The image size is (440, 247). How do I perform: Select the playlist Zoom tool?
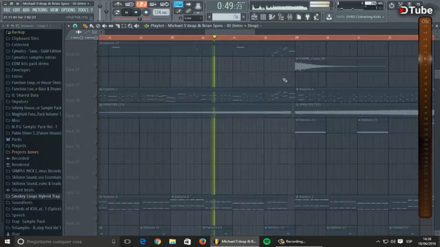[130, 26]
